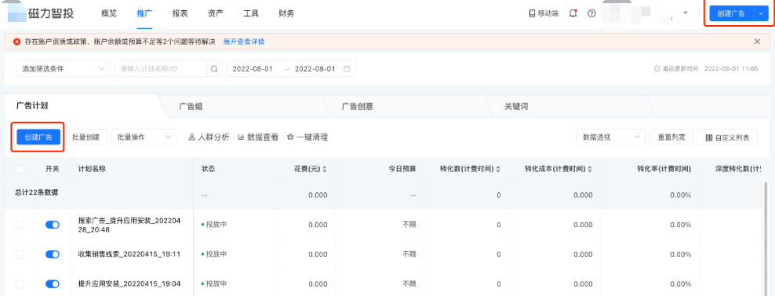
Task: Open 数据查看 data view
Action: (258, 137)
